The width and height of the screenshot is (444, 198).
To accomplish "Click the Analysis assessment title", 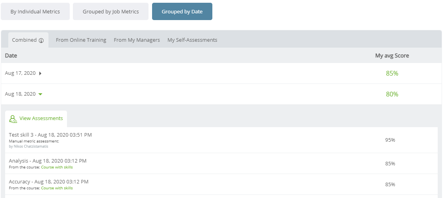I will pos(48,161).
